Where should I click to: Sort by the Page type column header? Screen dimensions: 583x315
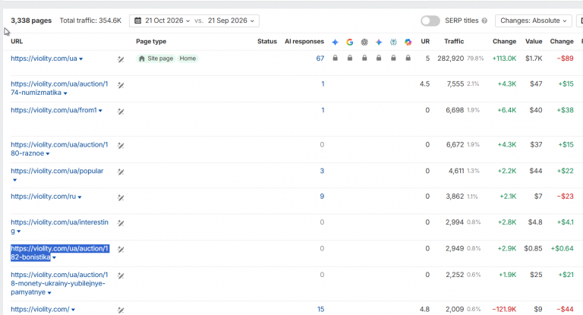[151, 41]
